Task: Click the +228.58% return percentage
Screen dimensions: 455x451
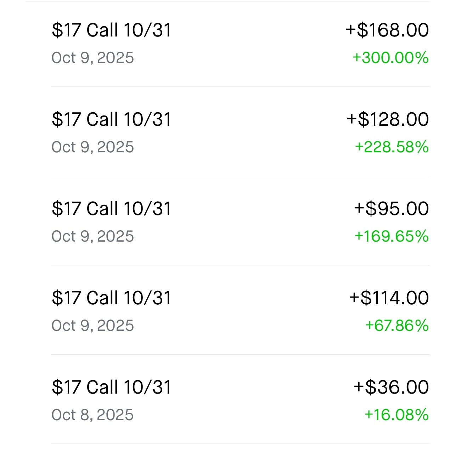Action: coord(392,147)
